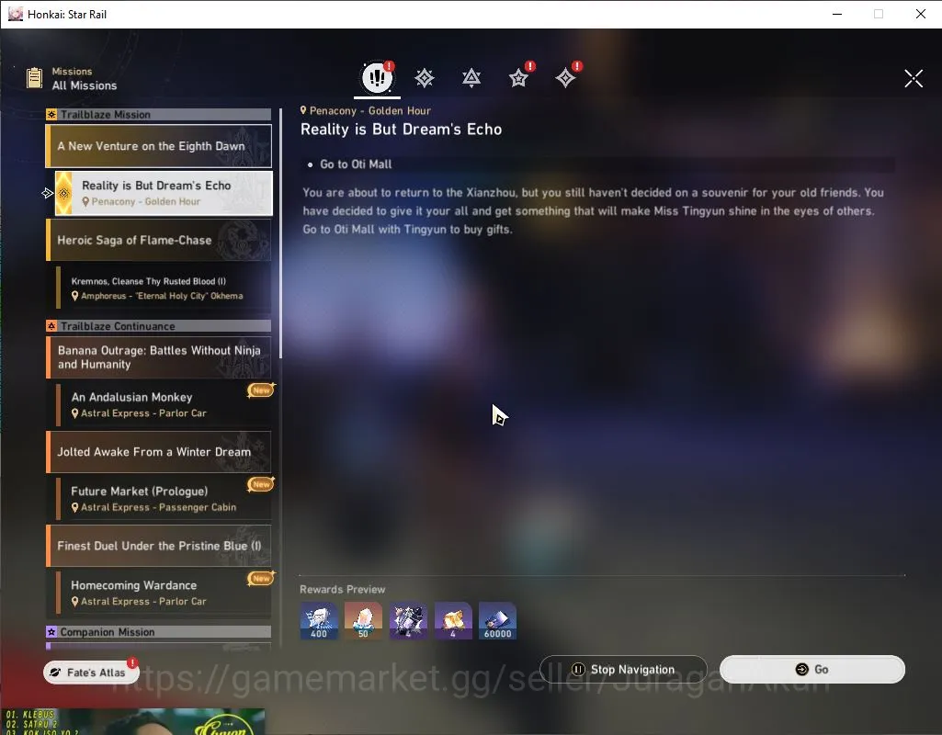View the 60000 credits reward icon
The image size is (942, 735).
click(x=497, y=621)
